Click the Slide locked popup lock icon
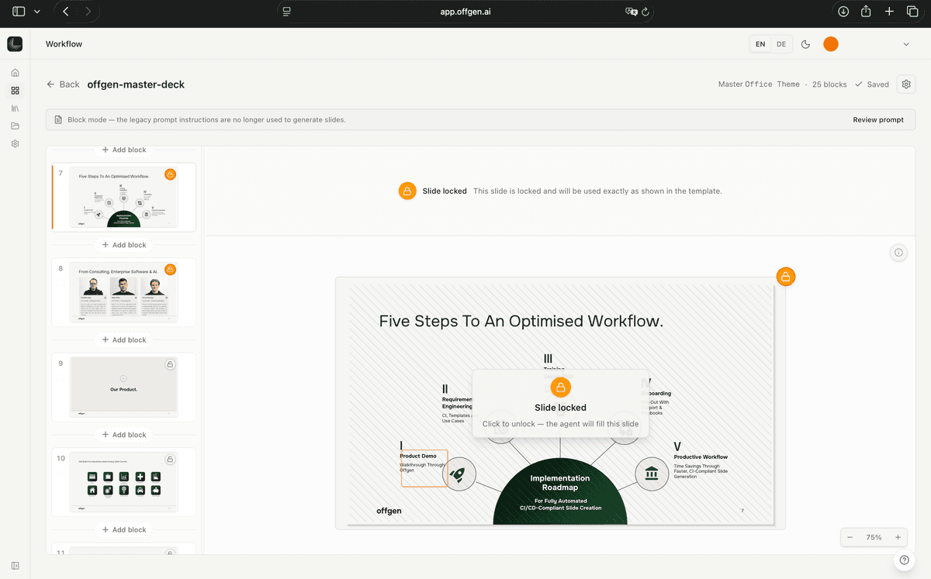Image resolution: width=931 pixels, height=579 pixels. (560, 388)
